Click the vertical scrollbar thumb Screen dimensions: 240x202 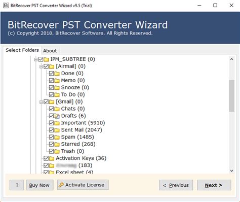tap(231, 96)
